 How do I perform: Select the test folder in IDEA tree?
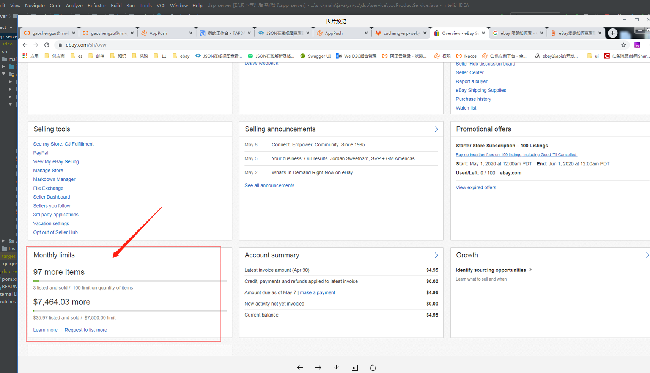click(x=9, y=249)
